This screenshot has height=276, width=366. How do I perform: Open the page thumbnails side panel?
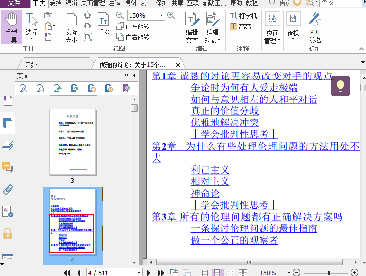point(7,123)
